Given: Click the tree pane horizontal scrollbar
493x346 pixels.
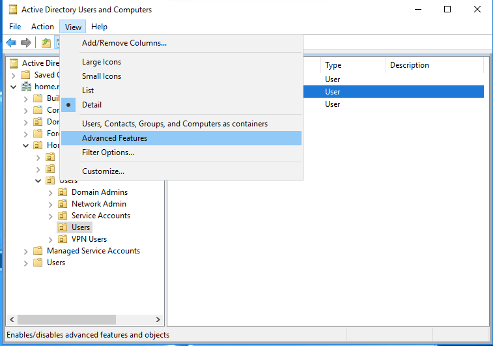Looking at the screenshot, I should pyautogui.click(x=85, y=320).
